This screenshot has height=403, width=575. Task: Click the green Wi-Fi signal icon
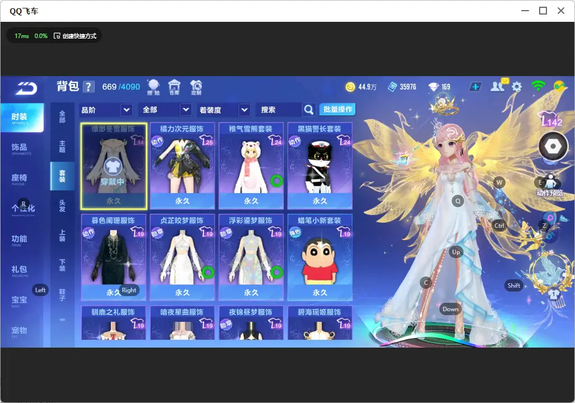click(x=539, y=86)
